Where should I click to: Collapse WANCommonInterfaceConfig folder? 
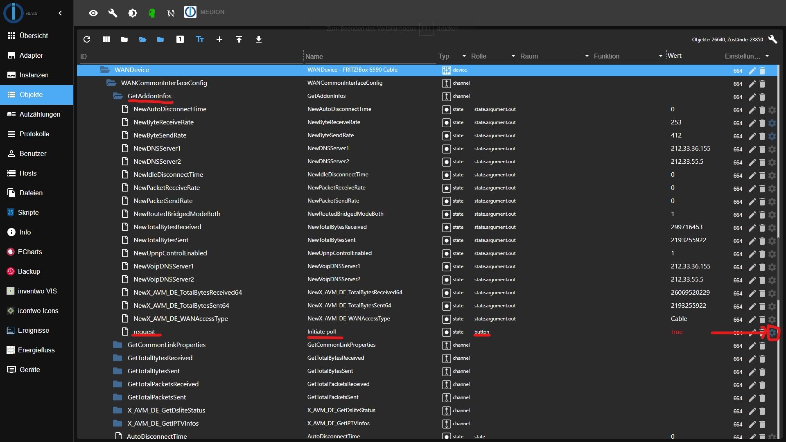[x=111, y=83]
